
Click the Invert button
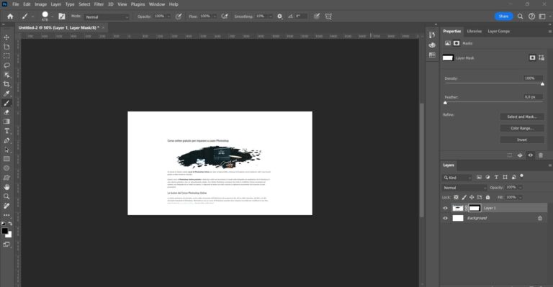tap(522, 140)
